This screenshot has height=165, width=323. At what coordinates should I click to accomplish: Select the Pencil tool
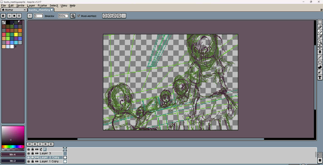pyautogui.click(x=320, y=27)
